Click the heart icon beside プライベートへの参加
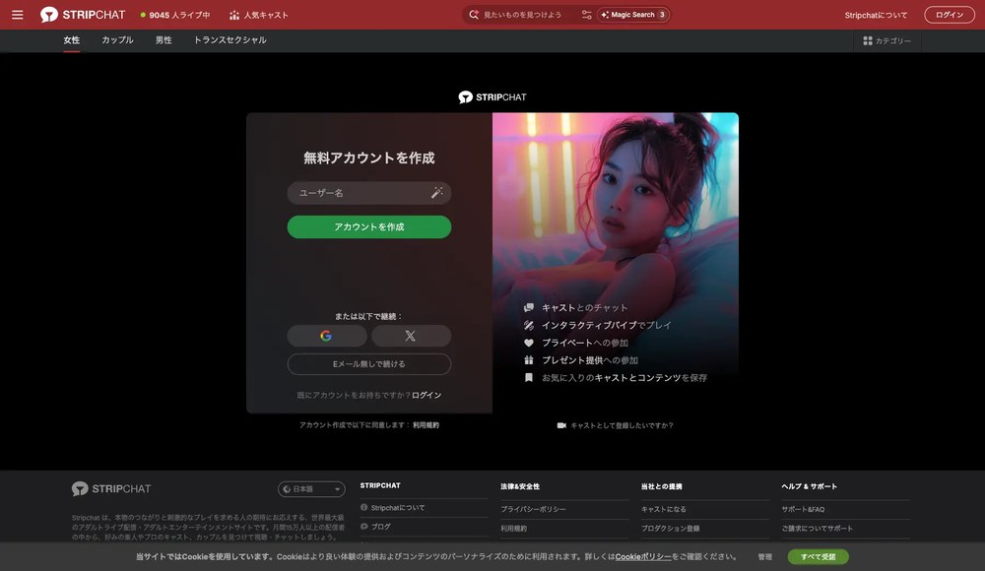Viewport: 985px width, 571px height. (x=529, y=343)
